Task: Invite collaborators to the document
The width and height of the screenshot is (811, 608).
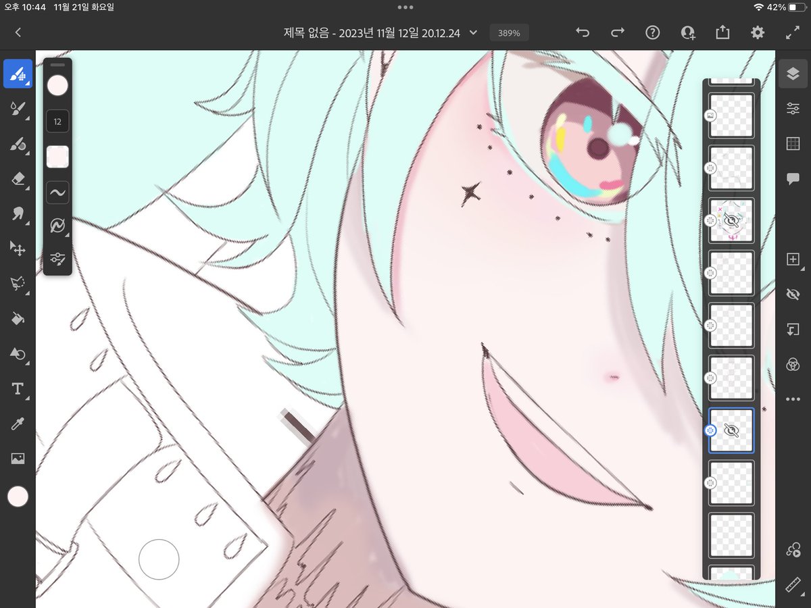Action: click(688, 32)
